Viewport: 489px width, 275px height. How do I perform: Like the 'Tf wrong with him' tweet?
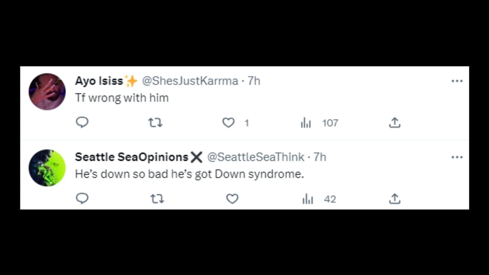[229, 122]
